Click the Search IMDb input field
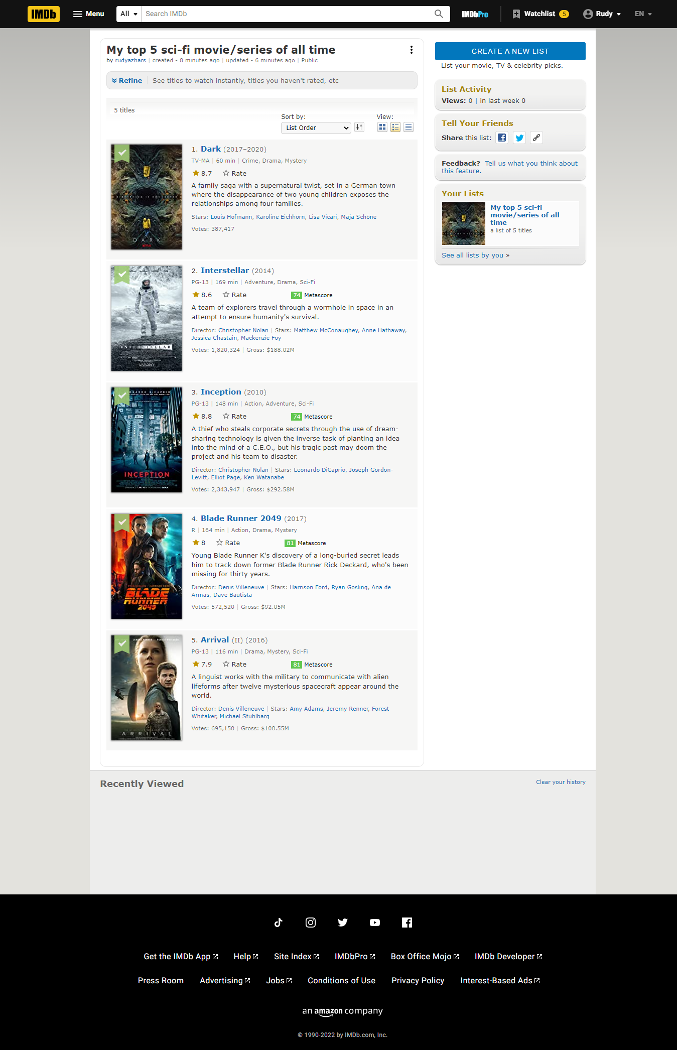677x1050 pixels. click(287, 14)
